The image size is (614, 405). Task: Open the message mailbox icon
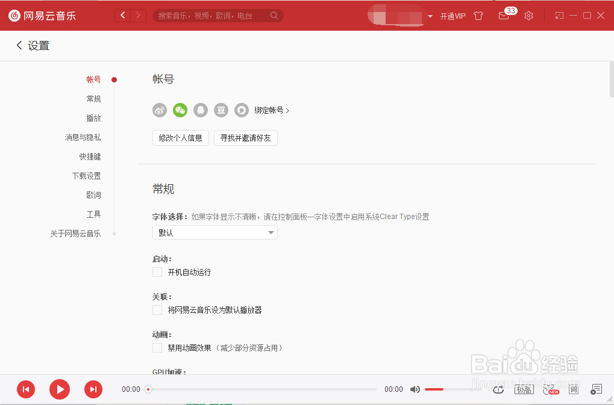coord(504,16)
